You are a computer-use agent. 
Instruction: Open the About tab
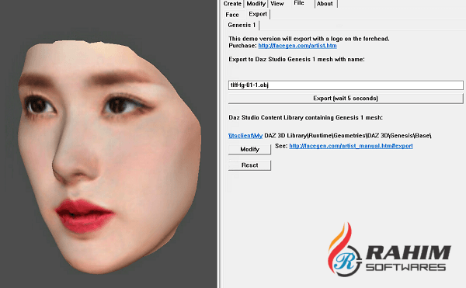tap(325, 4)
